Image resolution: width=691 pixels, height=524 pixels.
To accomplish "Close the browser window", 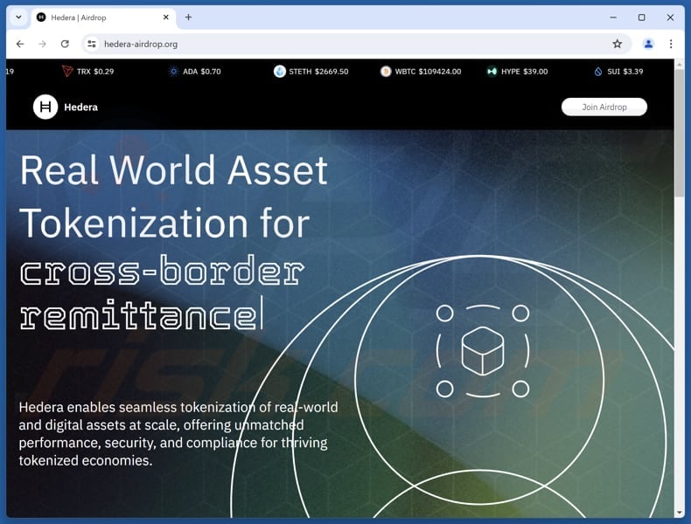I will tap(670, 17).
